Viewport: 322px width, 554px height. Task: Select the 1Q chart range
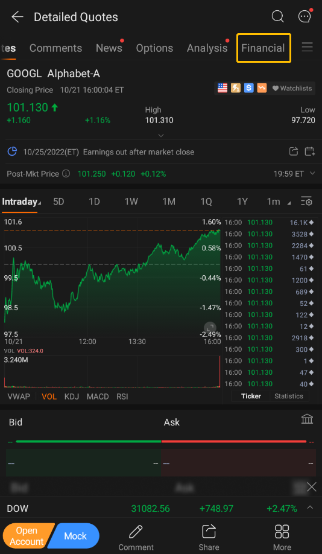tap(206, 202)
